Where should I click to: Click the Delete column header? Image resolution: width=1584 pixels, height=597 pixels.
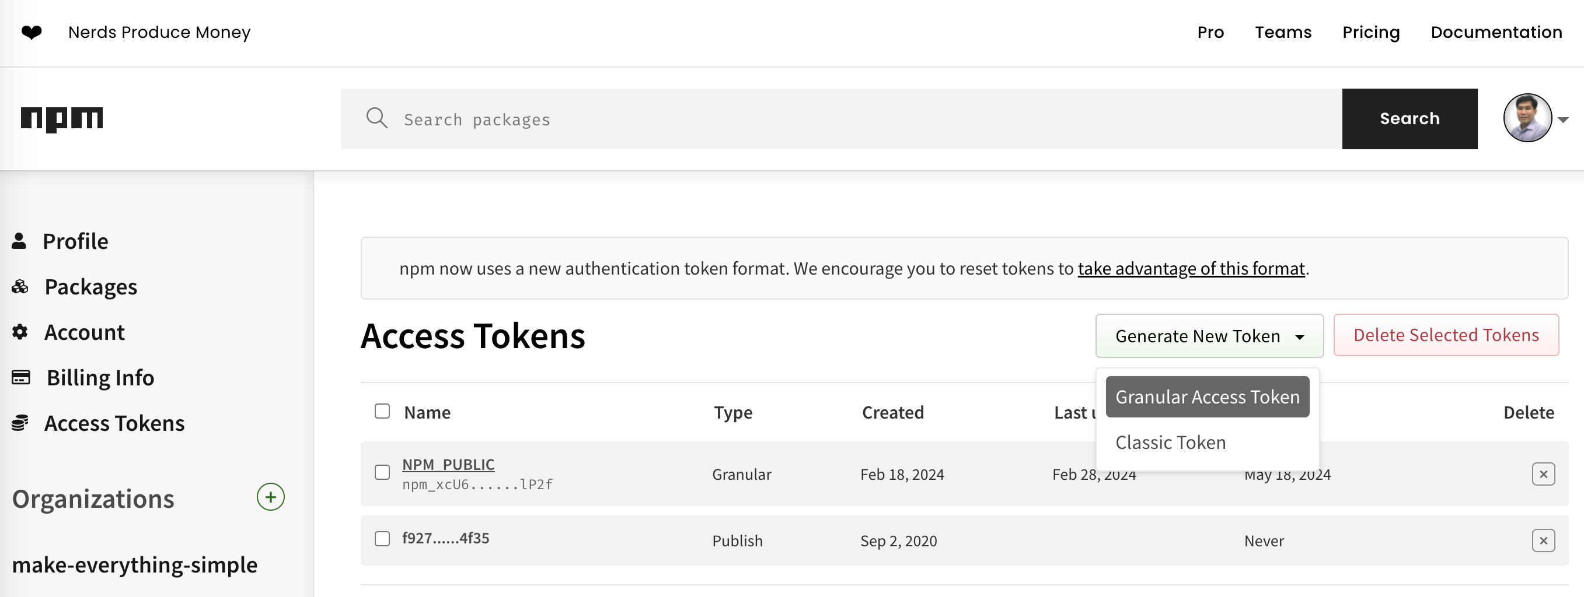tap(1528, 412)
